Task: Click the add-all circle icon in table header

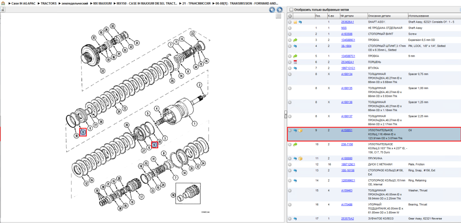Action: 290,16
